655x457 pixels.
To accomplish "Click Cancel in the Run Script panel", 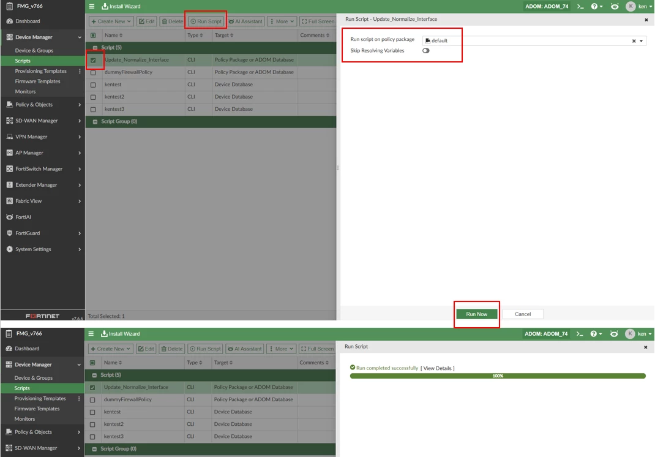I will pos(523,314).
